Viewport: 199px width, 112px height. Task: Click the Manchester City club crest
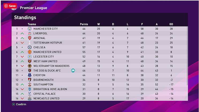[x=30, y=29]
